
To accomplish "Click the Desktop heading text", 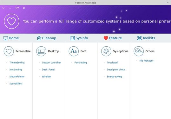I will 54,51.
